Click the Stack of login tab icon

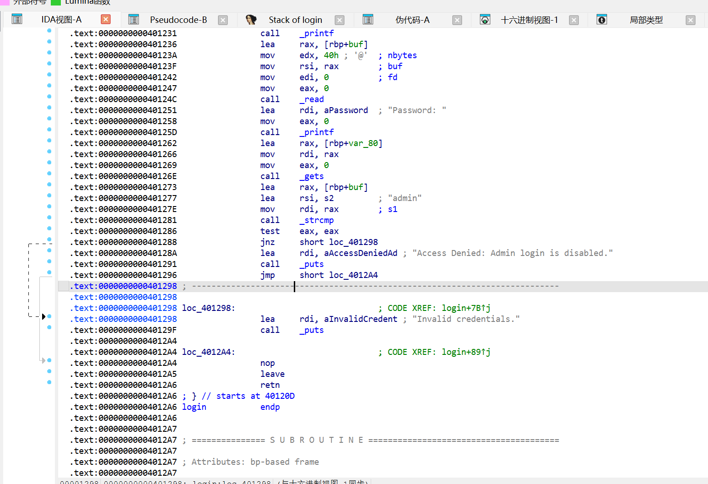(x=251, y=19)
